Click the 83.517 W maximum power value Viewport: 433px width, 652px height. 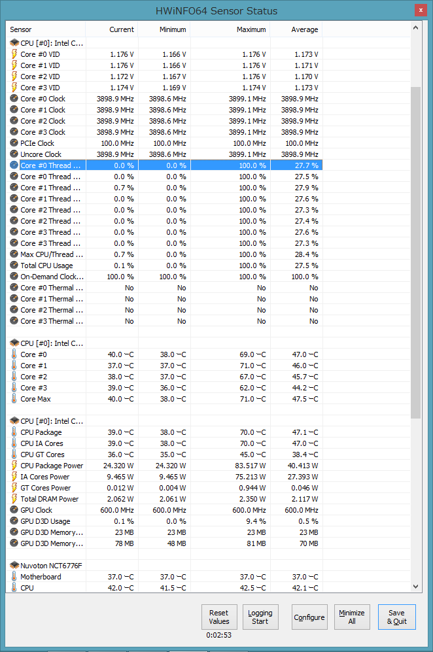coord(251,466)
